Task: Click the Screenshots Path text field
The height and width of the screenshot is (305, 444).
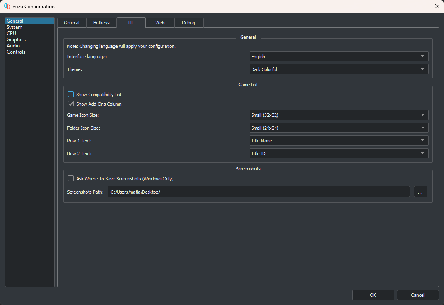Action: (258, 192)
